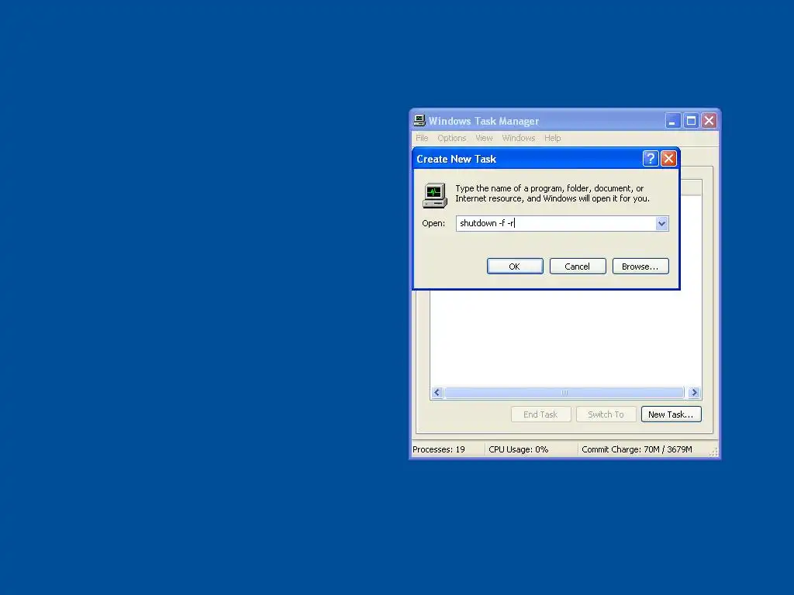Screen dimensions: 794x595
Task: Click the 'CPU Usage: 0%' status text
Action: click(x=519, y=449)
